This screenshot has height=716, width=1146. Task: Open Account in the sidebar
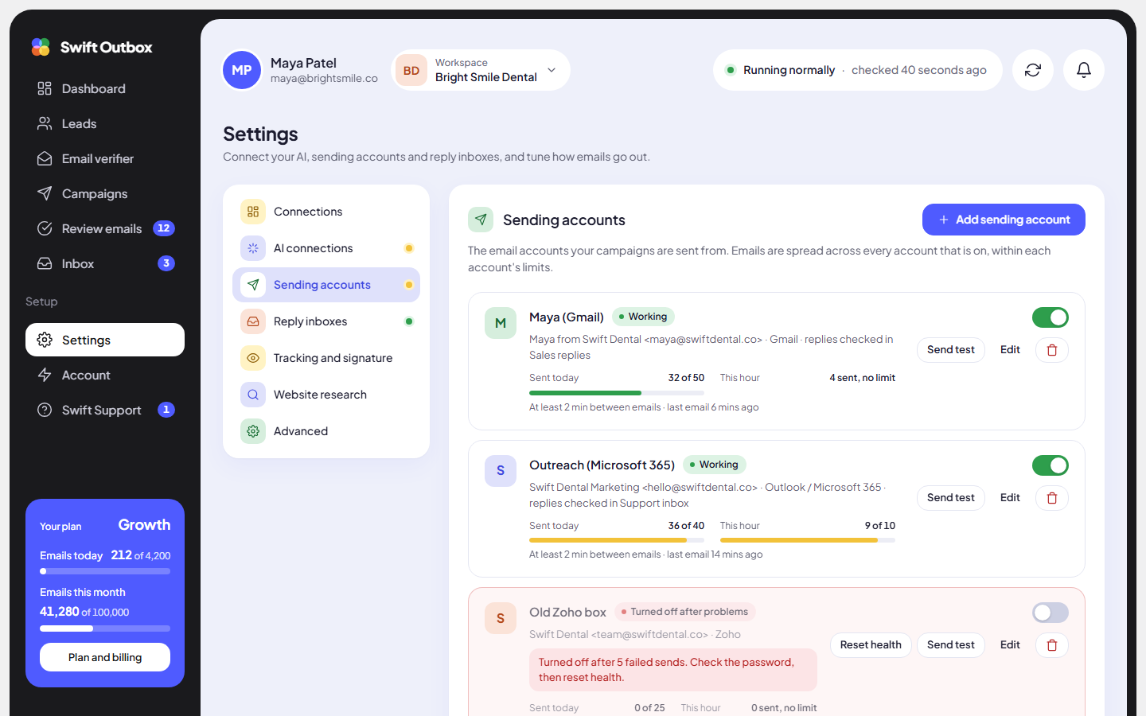(x=105, y=375)
